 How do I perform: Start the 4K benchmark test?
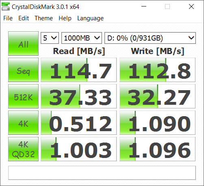23,123
